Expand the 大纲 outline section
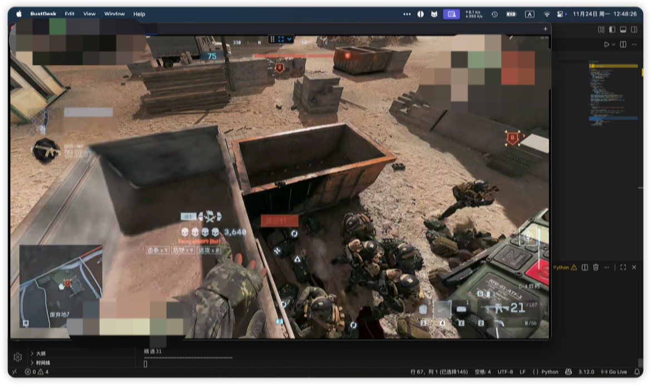Screen dimensions: 651x385 41,353
